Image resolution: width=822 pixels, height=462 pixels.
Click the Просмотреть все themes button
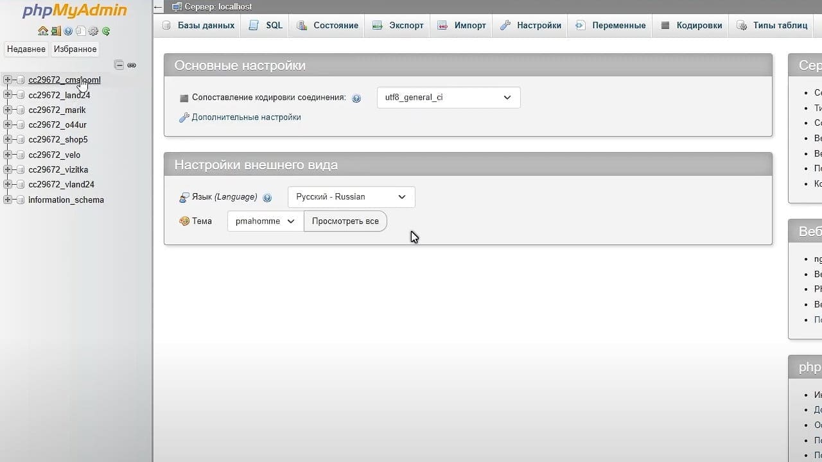(345, 221)
